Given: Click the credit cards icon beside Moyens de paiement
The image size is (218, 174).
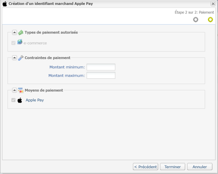Looking at the screenshot, I should click(x=21, y=90).
